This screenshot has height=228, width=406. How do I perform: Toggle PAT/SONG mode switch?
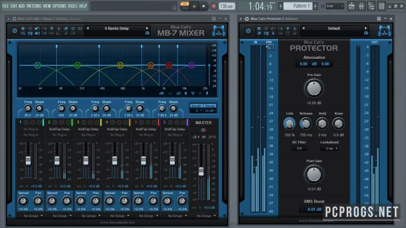(185, 6)
